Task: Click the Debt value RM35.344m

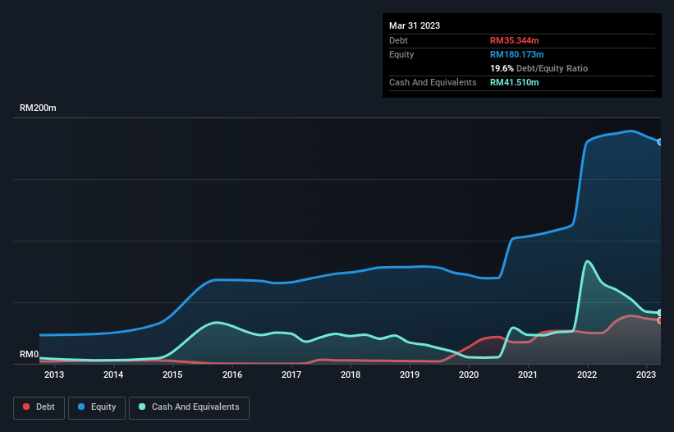Action: 514,40
